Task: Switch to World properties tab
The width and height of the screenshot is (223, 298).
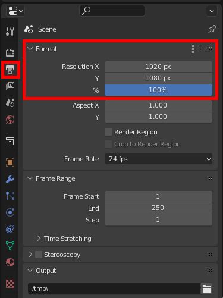Action: (10, 120)
